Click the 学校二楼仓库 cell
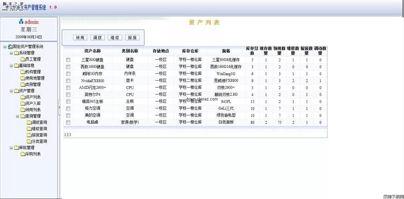The width and height of the screenshot is (404, 199). (x=190, y=81)
